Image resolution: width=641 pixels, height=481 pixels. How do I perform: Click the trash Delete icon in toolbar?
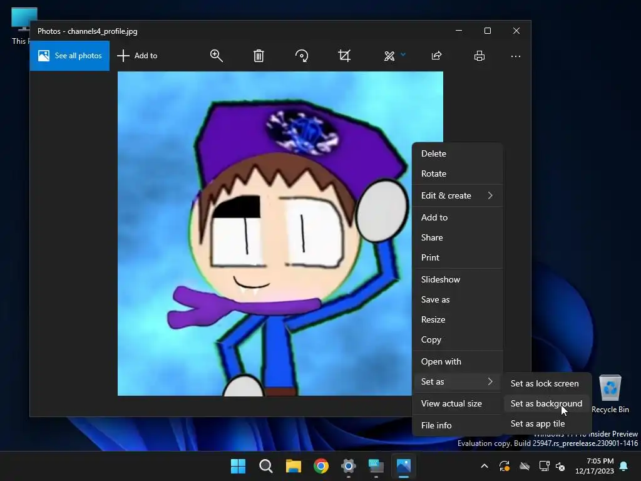[259, 56]
